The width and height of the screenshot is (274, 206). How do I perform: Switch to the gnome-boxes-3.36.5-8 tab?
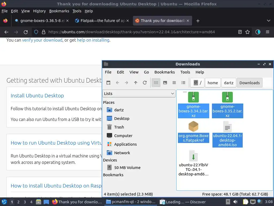tap(42, 21)
